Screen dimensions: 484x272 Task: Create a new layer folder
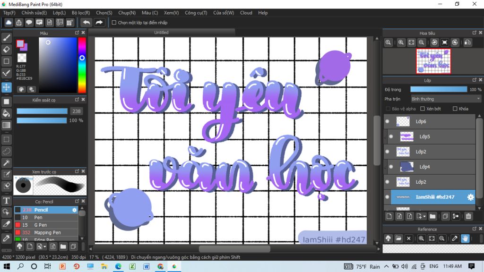pyautogui.click(x=432, y=216)
